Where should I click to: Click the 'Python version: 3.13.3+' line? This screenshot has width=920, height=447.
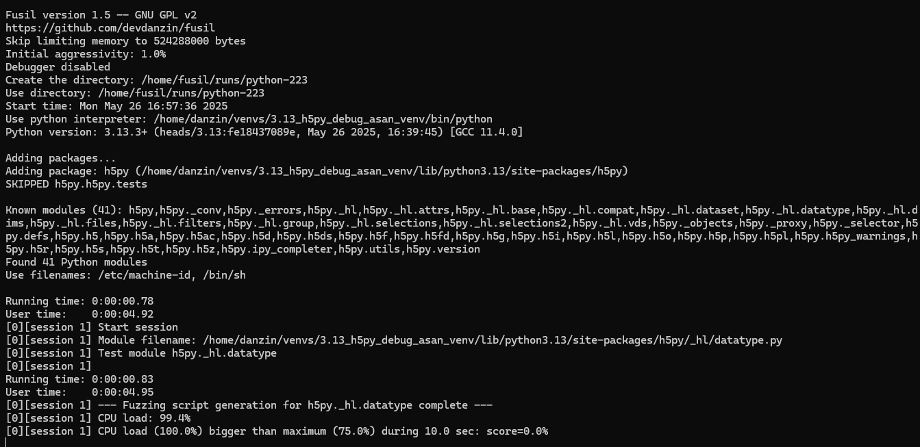click(264, 132)
